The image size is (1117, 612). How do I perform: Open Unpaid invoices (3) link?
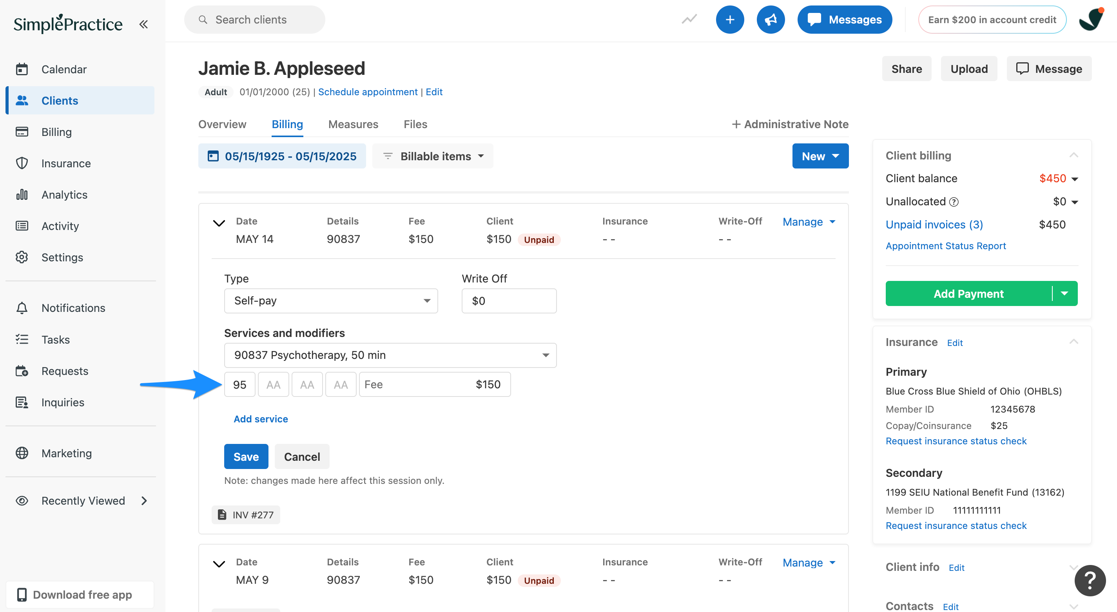coord(934,225)
